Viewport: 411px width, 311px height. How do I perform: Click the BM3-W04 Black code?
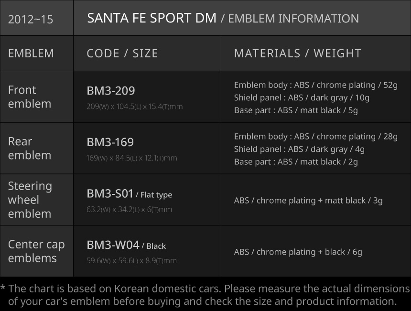pyautogui.click(x=126, y=246)
